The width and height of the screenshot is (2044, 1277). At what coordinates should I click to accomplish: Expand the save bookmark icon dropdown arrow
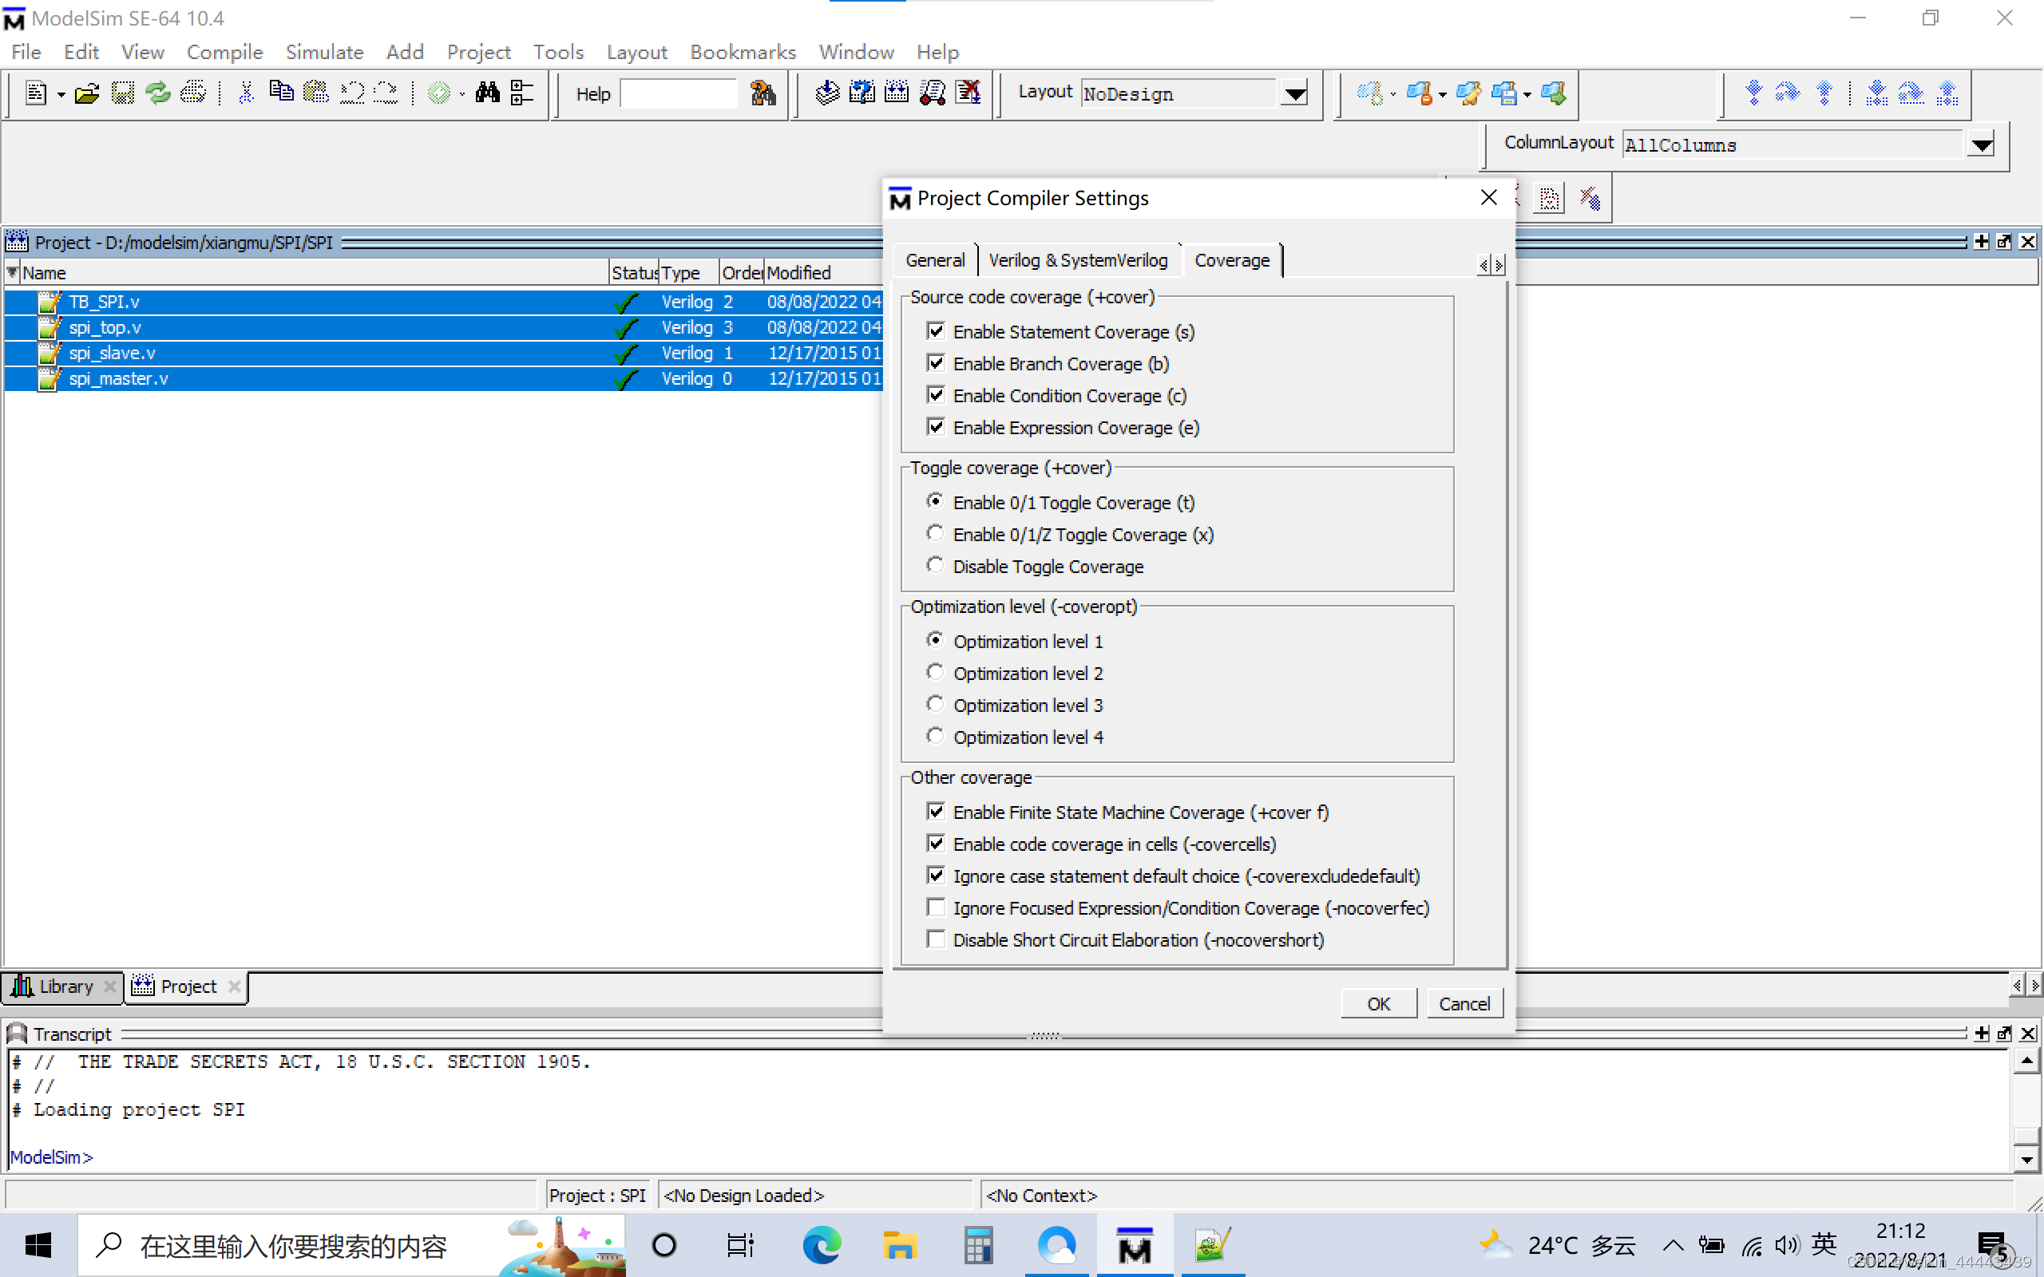tap(1527, 95)
